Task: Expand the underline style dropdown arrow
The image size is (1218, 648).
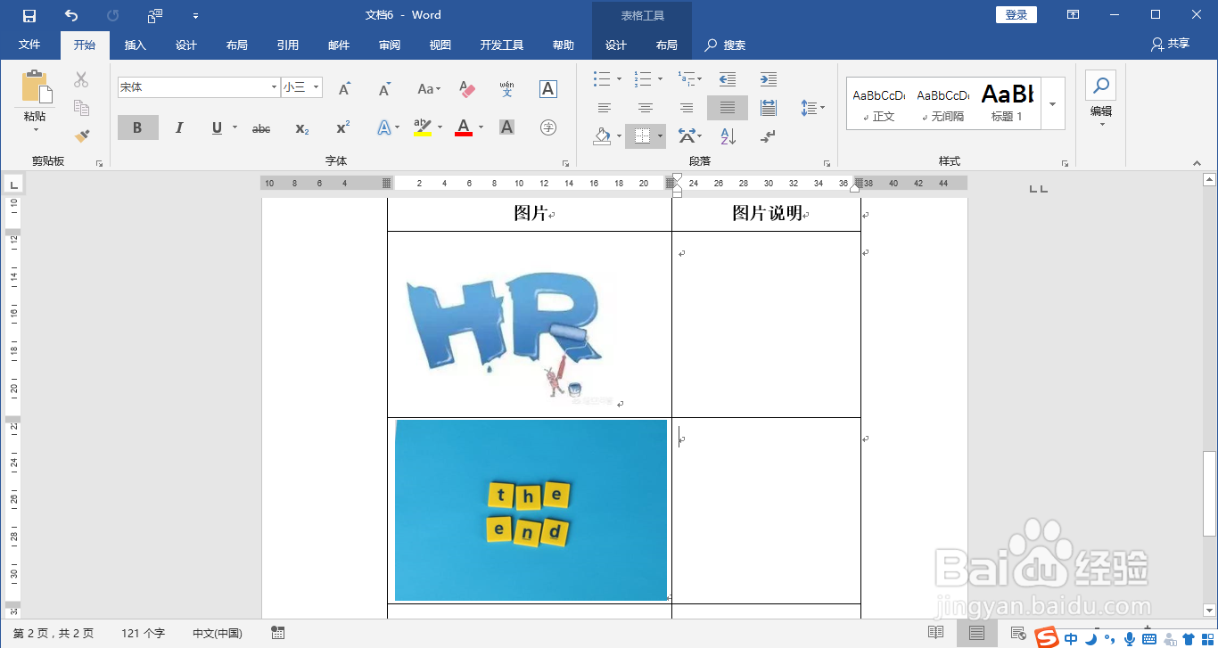Action: 235,127
